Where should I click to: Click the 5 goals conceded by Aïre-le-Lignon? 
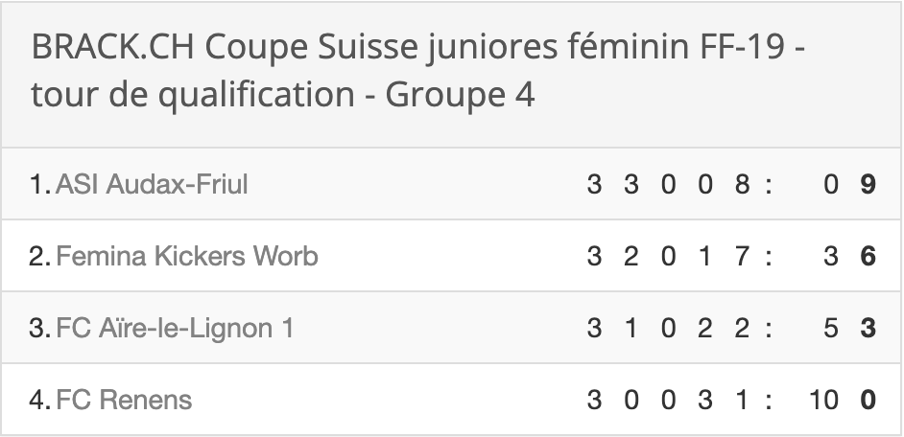coord(831,328)
